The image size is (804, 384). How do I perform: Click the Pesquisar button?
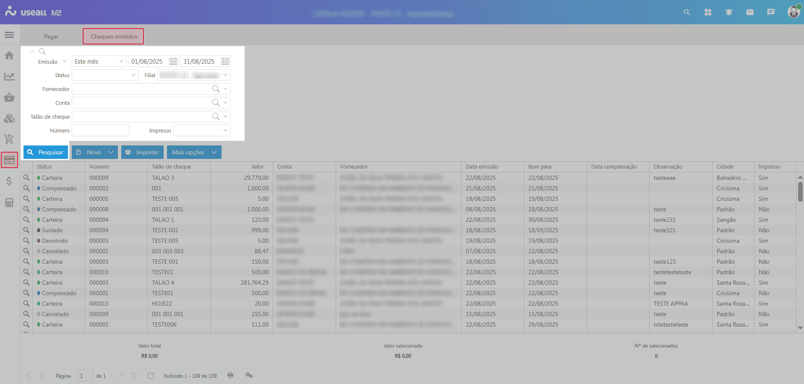point(46,152)
